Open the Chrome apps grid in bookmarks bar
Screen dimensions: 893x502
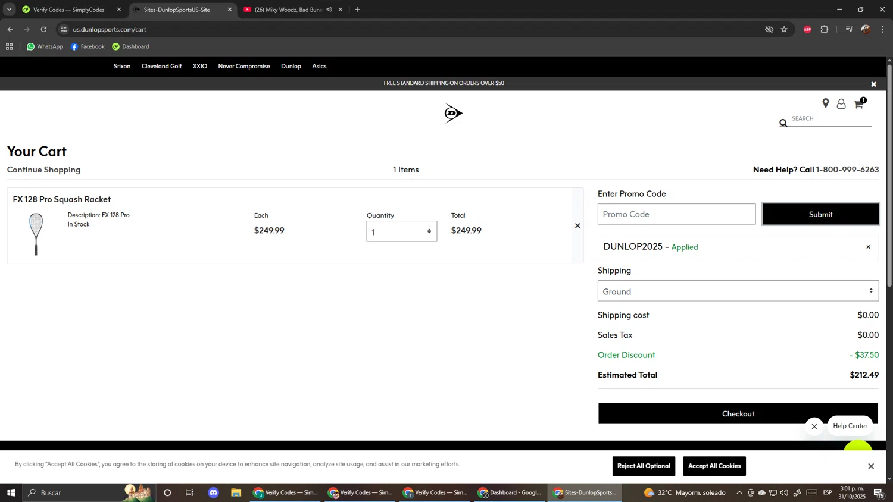click(9, 46)
